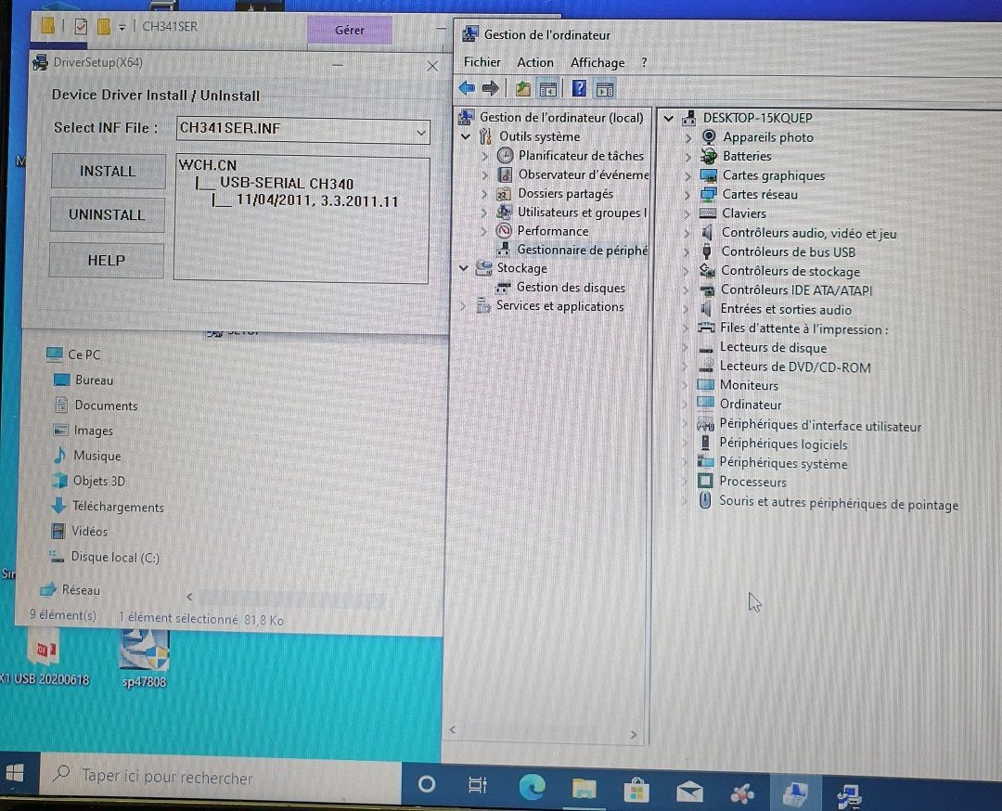Click Périphériques d'interface utilisateur icon

pos(705,424)
